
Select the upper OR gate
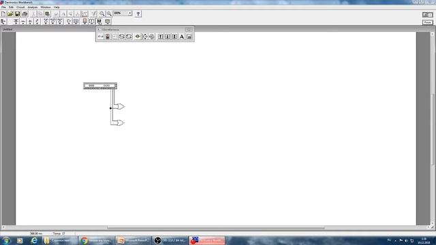pyautogui.click(x=121, y=106)
